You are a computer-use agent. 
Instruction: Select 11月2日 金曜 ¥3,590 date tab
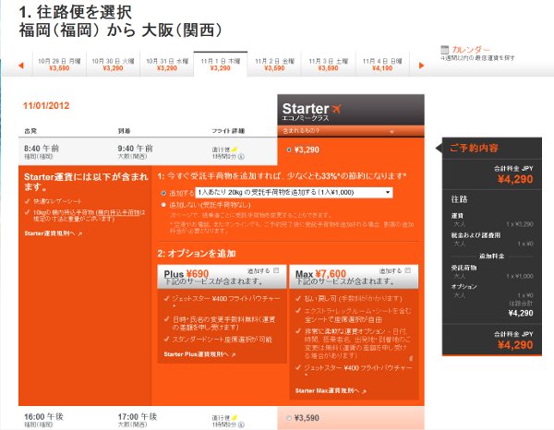(x=274, y=65)
